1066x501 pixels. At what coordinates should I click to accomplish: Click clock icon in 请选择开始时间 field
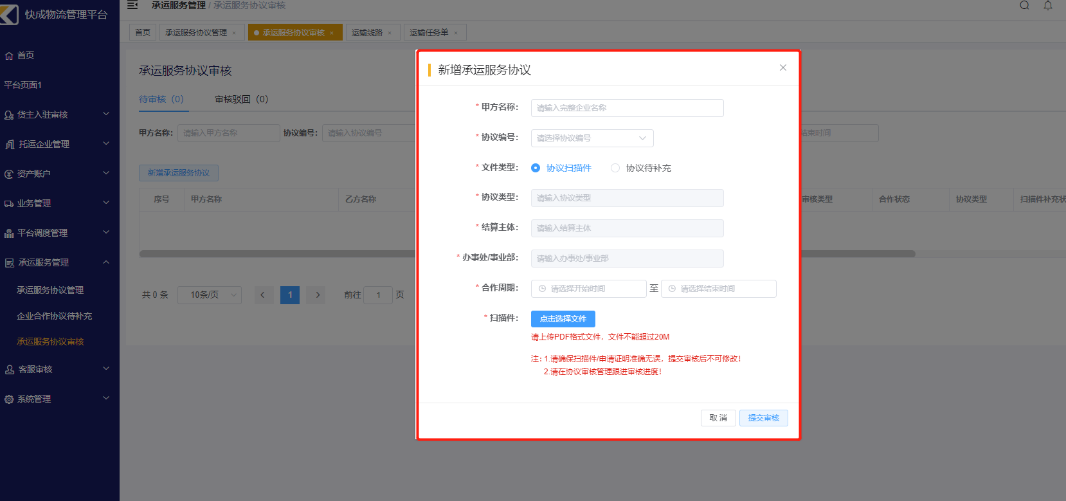coord(542,289)
